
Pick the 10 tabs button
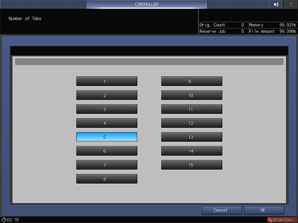tap(192, 95)
